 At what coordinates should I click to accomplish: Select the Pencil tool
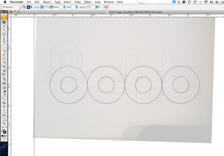point(4,58)
